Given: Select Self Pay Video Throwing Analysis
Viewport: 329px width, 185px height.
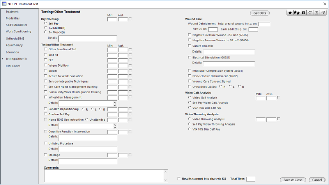Looking at the screenshot, I should point(189,124).
